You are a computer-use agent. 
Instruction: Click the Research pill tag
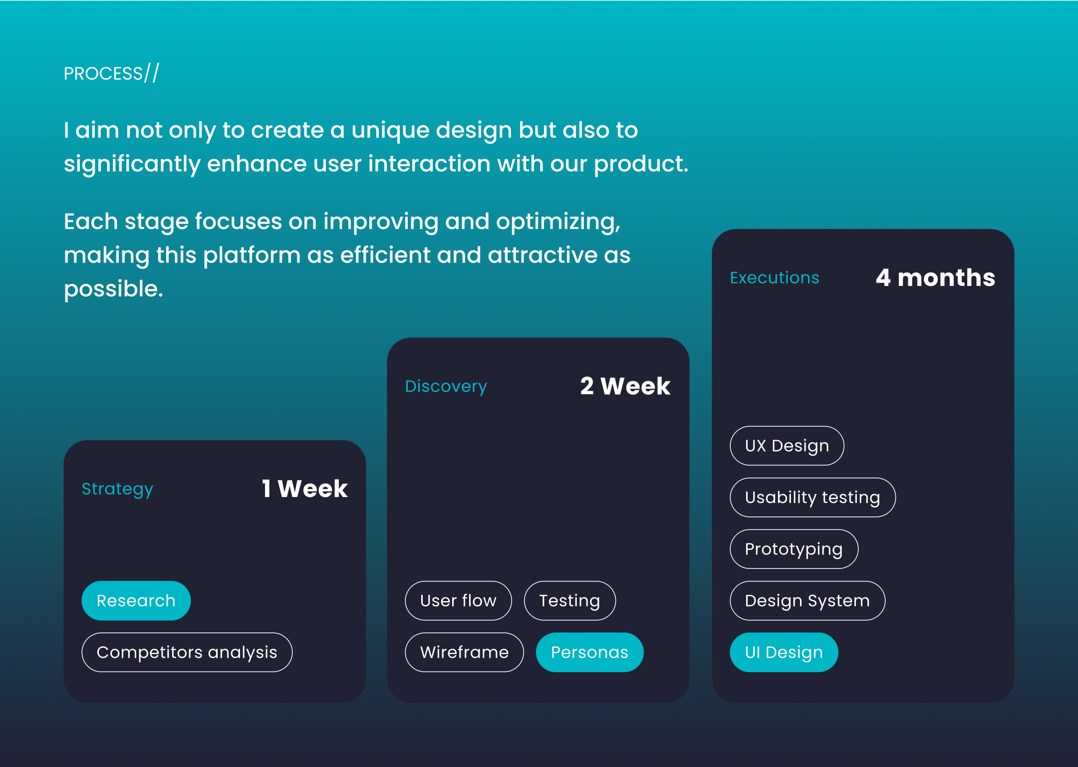point(136,600)
